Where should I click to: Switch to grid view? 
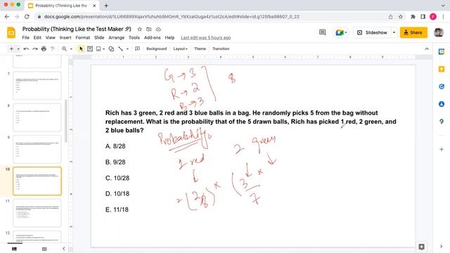click(44, 249)
